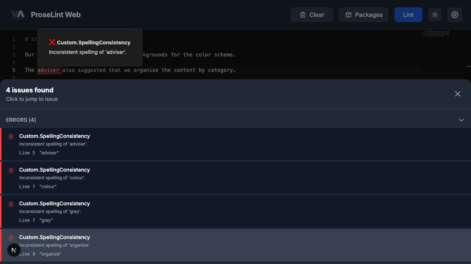
Task: Click the editor minimap preview
Action: [436, 34]
